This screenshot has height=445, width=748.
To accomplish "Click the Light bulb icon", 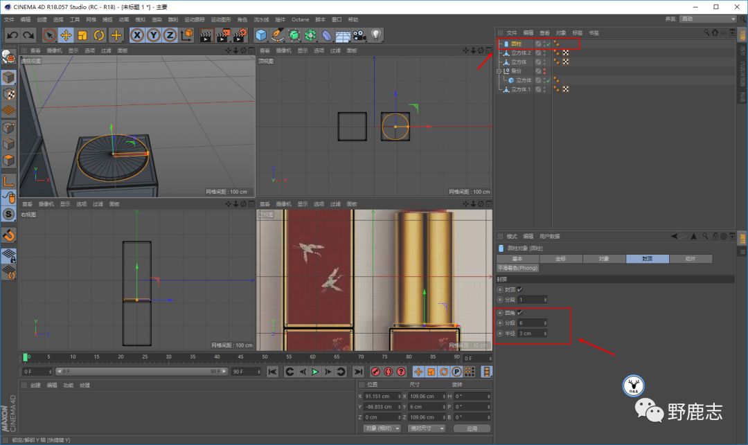I will click(376, 35).
